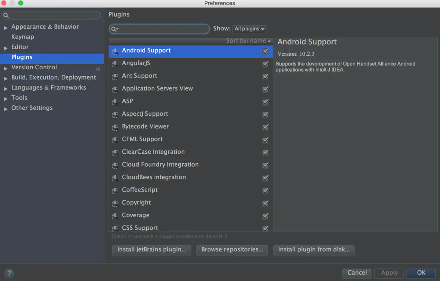Click Install plugin from disk button

[314, 250]
